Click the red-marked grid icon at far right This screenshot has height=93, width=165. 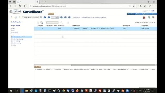pos(153,17)
